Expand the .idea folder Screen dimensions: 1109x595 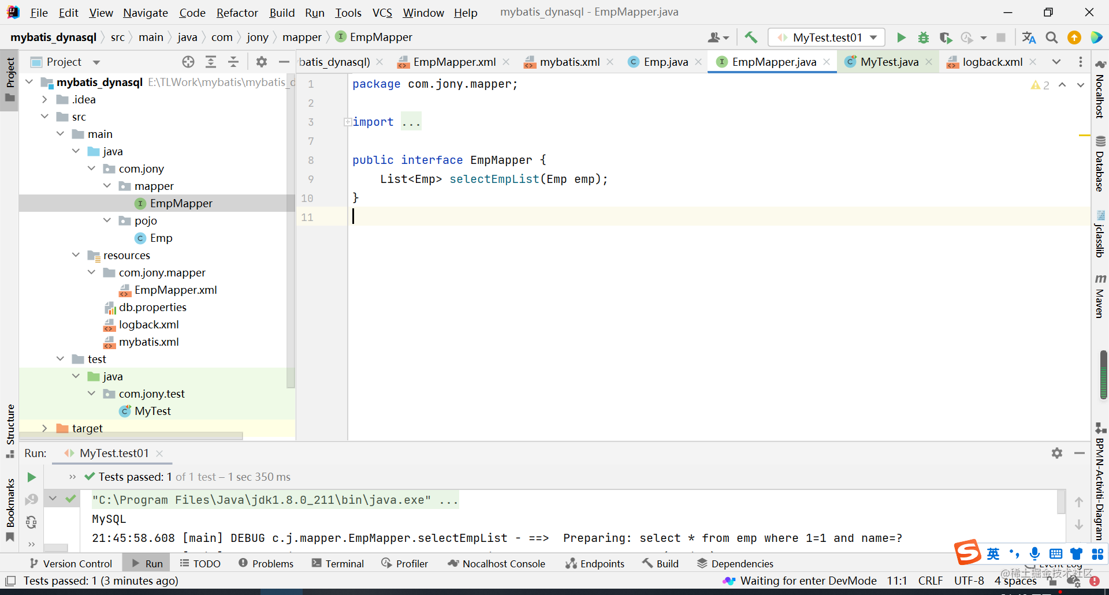[44, 99]
